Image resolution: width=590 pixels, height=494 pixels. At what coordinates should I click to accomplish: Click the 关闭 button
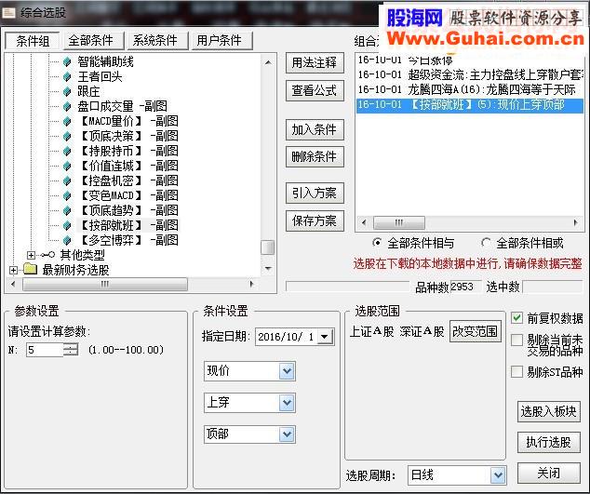pos(549,473)
